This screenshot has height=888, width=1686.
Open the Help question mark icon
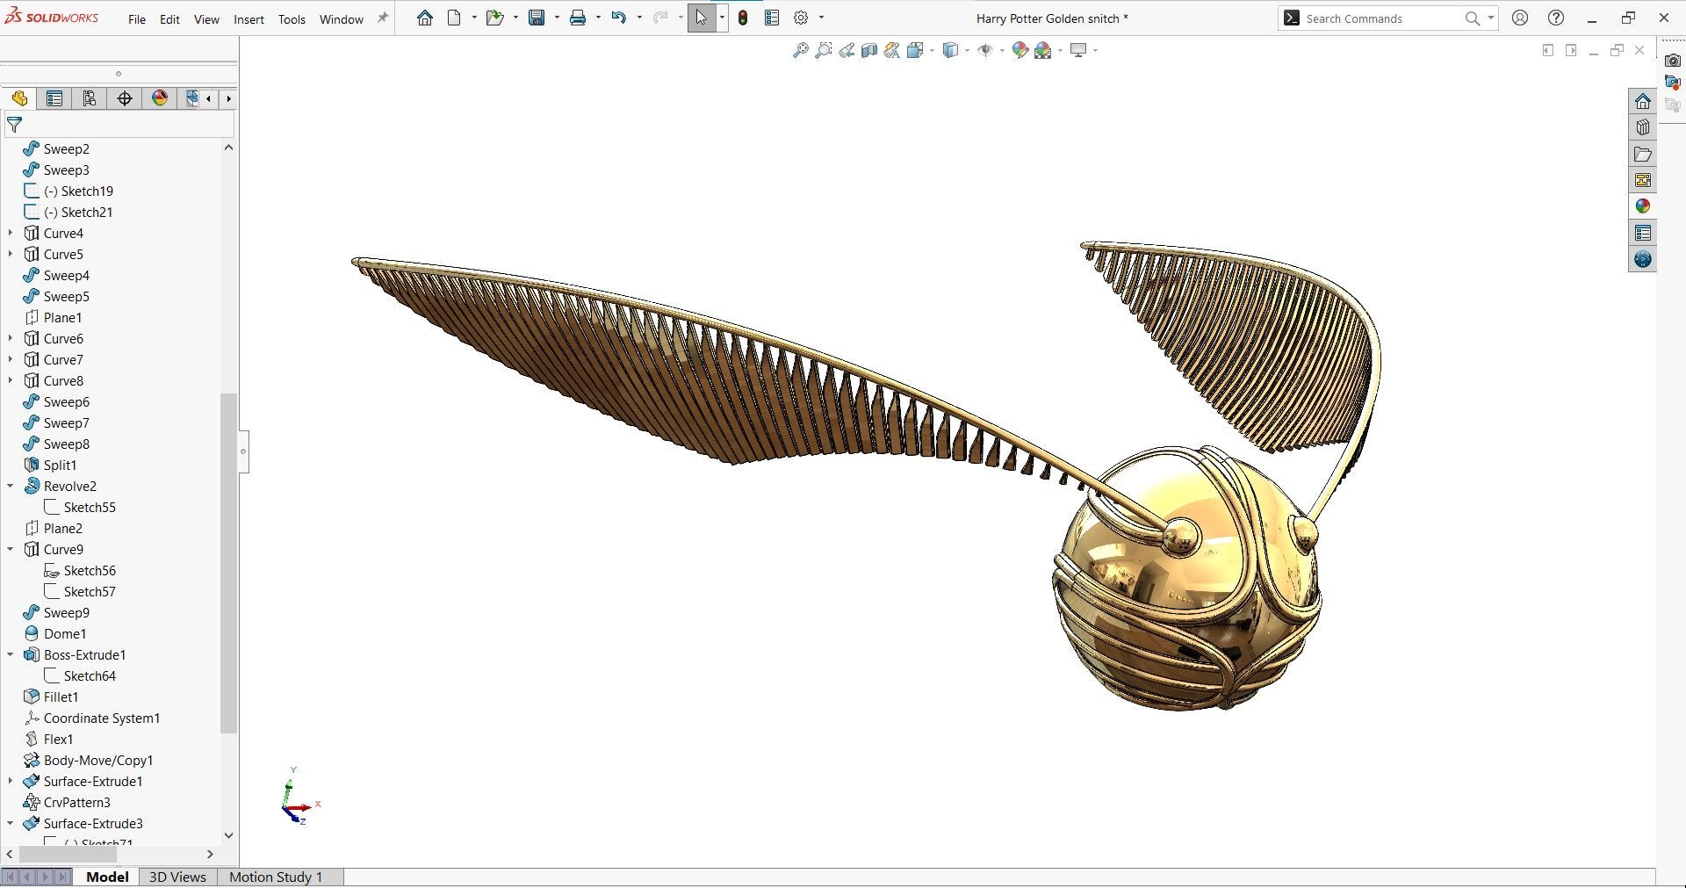tap(1556, 18)
